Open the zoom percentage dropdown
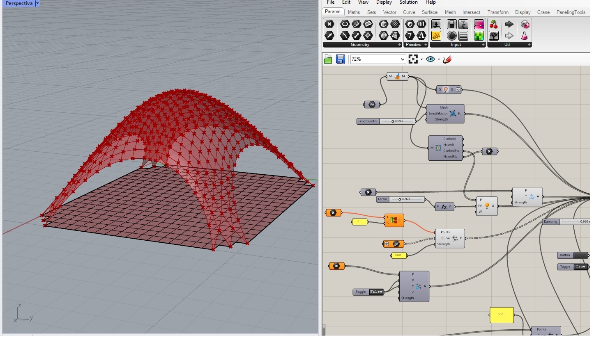 403,59
